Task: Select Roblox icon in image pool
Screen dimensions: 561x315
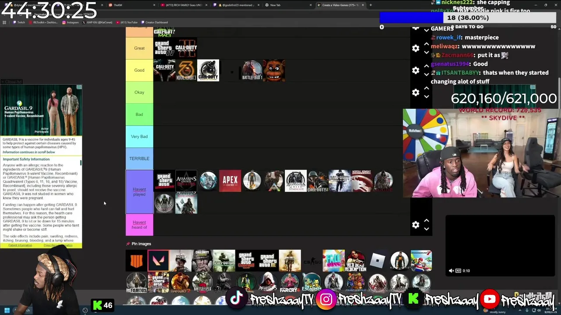Action: coord(377,261)
